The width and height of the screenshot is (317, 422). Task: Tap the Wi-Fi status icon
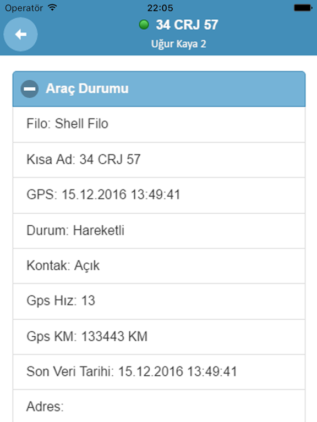tap(52, 8)
